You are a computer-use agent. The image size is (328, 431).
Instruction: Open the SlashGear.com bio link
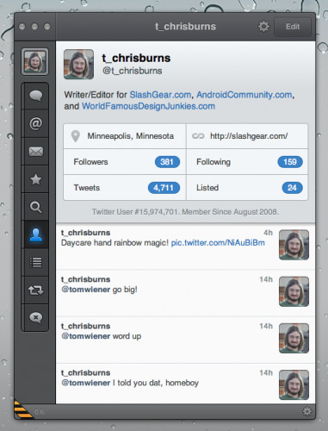coord(160,95)
